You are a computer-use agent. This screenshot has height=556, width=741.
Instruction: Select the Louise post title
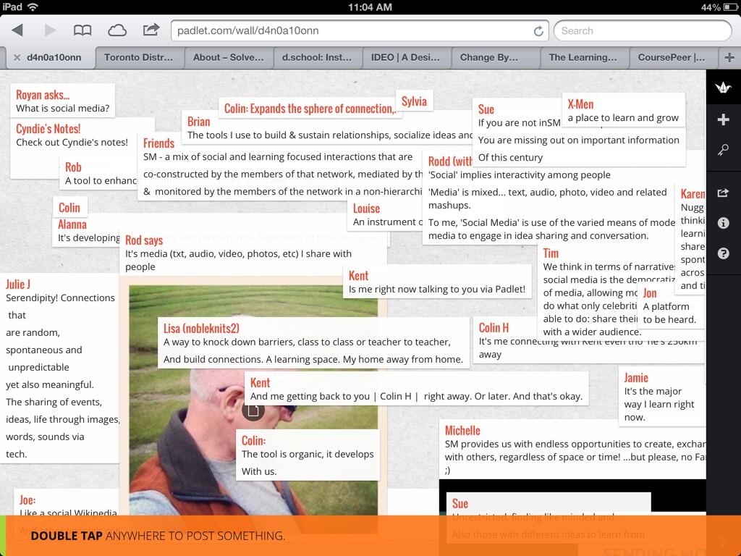(x=366, y=208)
